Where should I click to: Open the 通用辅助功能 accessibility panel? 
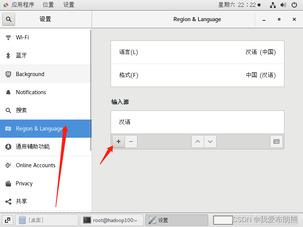click(33, 147)
